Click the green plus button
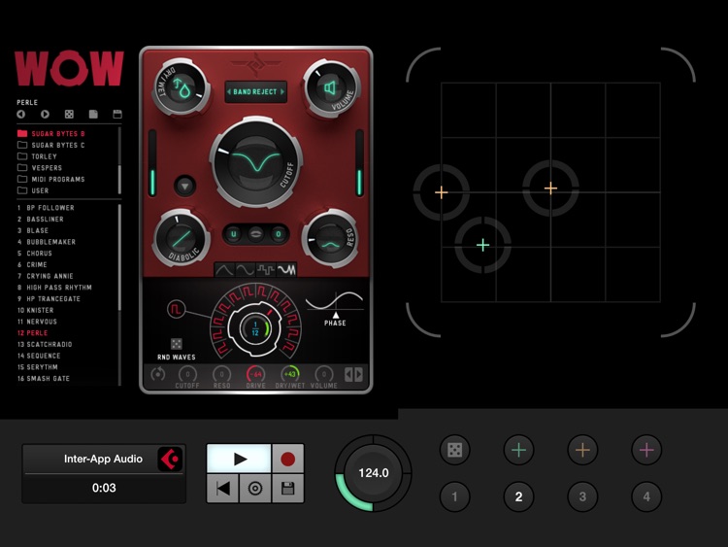728x547 pixels. 518,450
